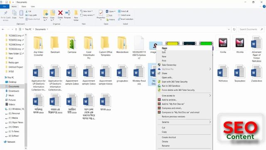Select the Camtasia folder
266x150 pixels.
72,45
